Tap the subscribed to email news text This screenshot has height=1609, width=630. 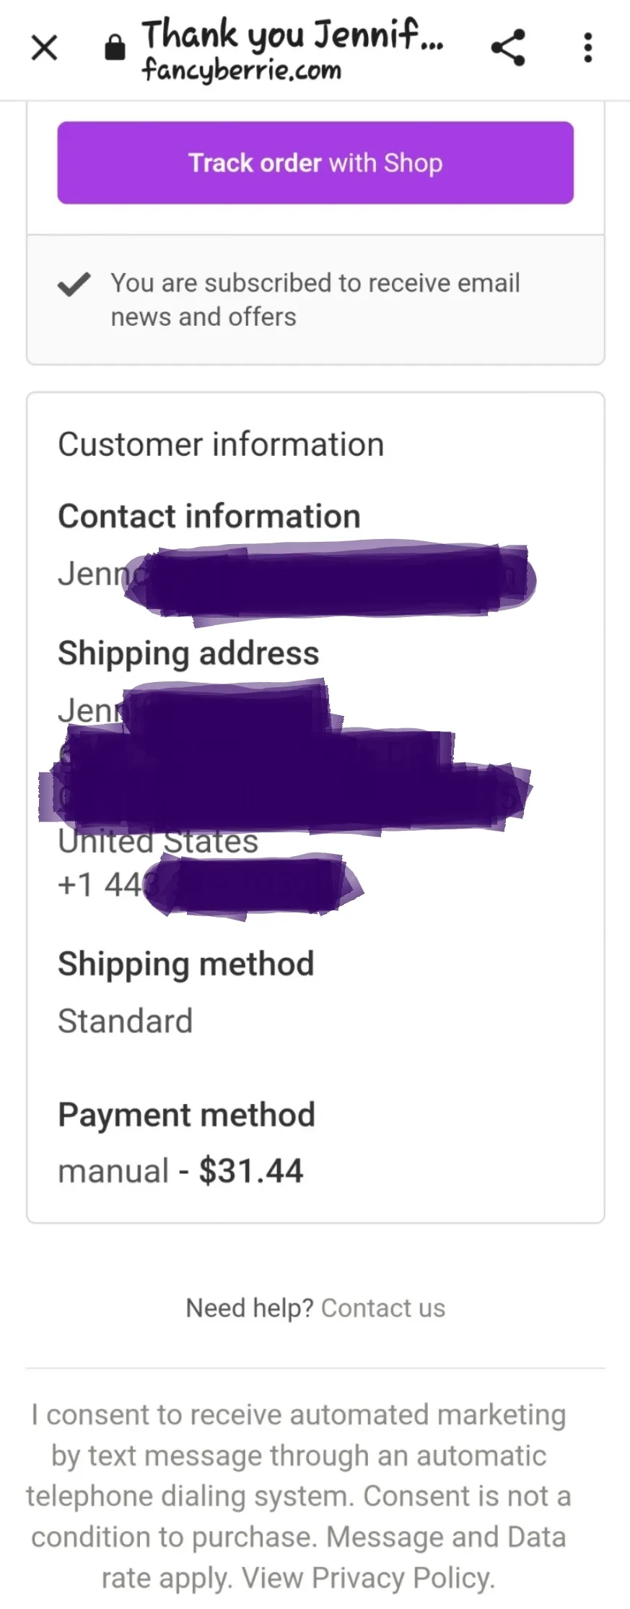coord(315,300)
